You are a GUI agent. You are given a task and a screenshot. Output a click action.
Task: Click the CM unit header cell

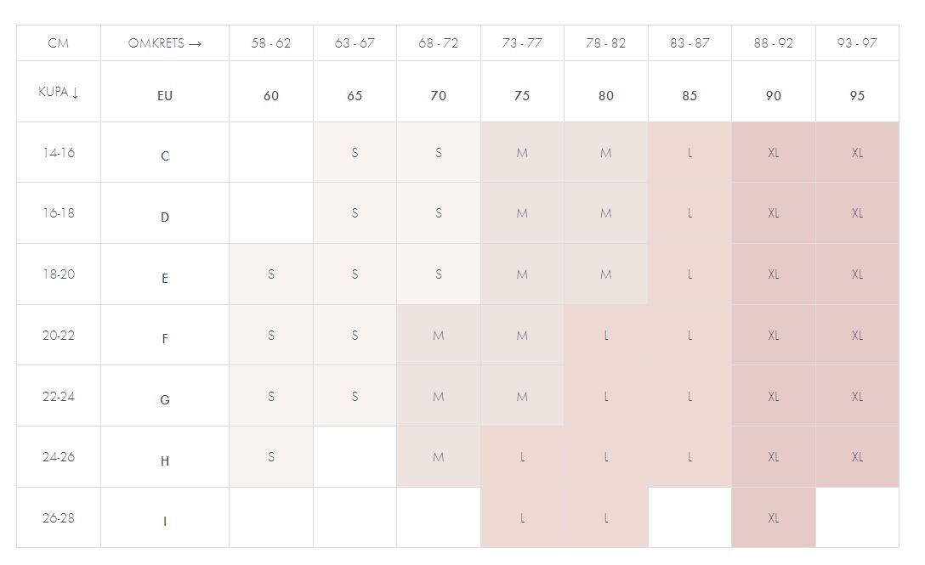click(59, 43)
